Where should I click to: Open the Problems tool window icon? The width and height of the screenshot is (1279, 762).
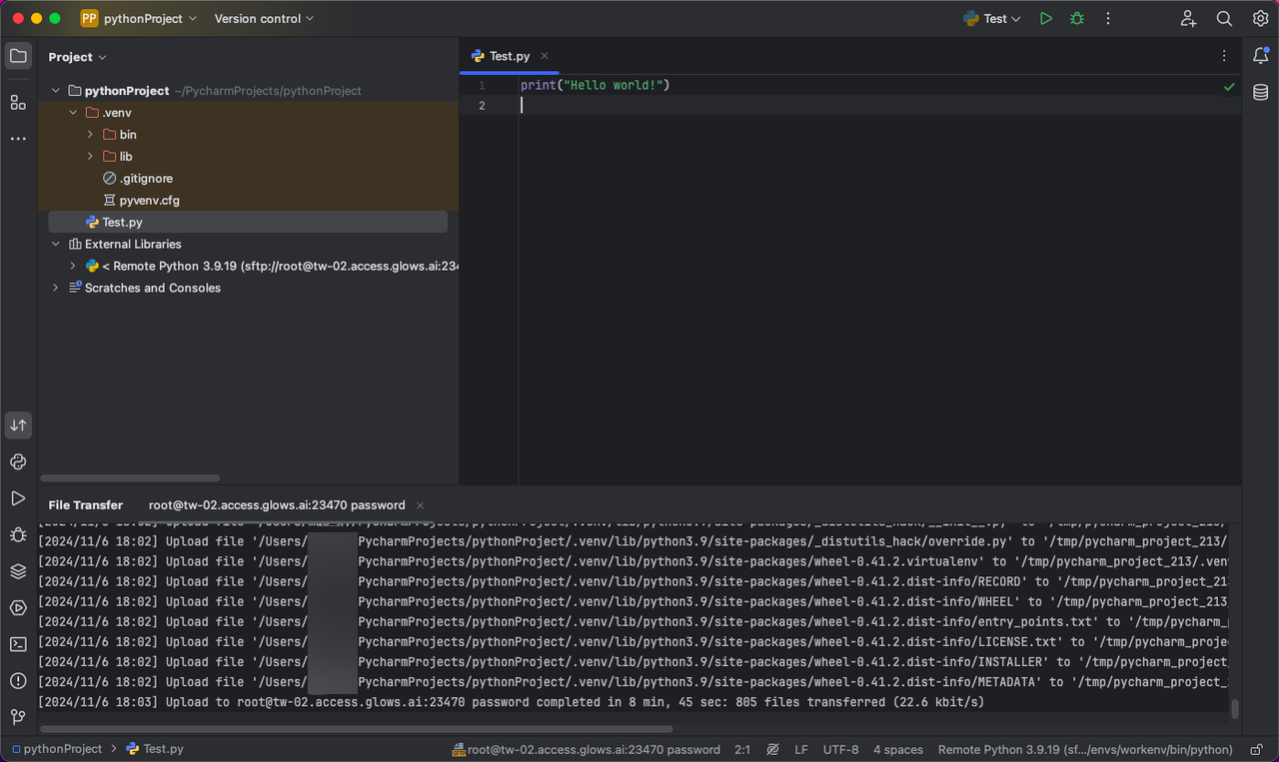tap(18, 680)
